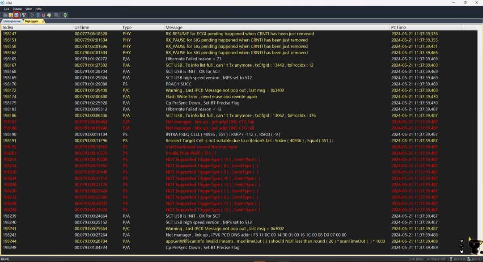
Task: Click the black cat mascot widget
Action: [x=475, y=246]
